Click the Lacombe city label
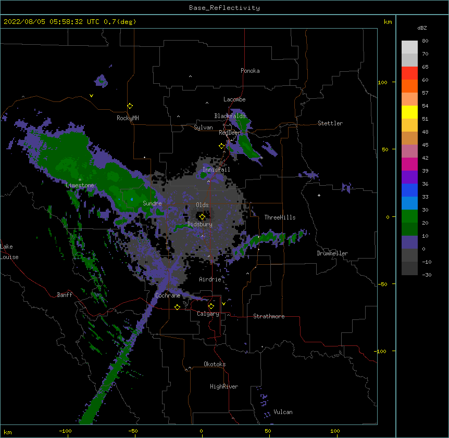 pyautogui.click(x=234, y=99)
